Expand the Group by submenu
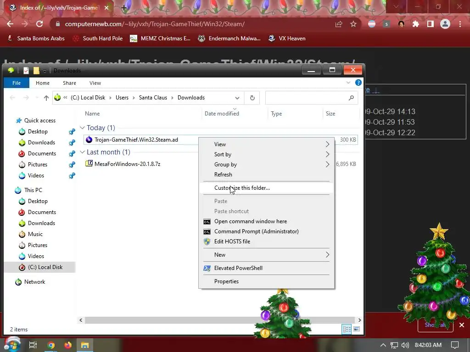Screen dimensions: 470x352 pos(266,165)
